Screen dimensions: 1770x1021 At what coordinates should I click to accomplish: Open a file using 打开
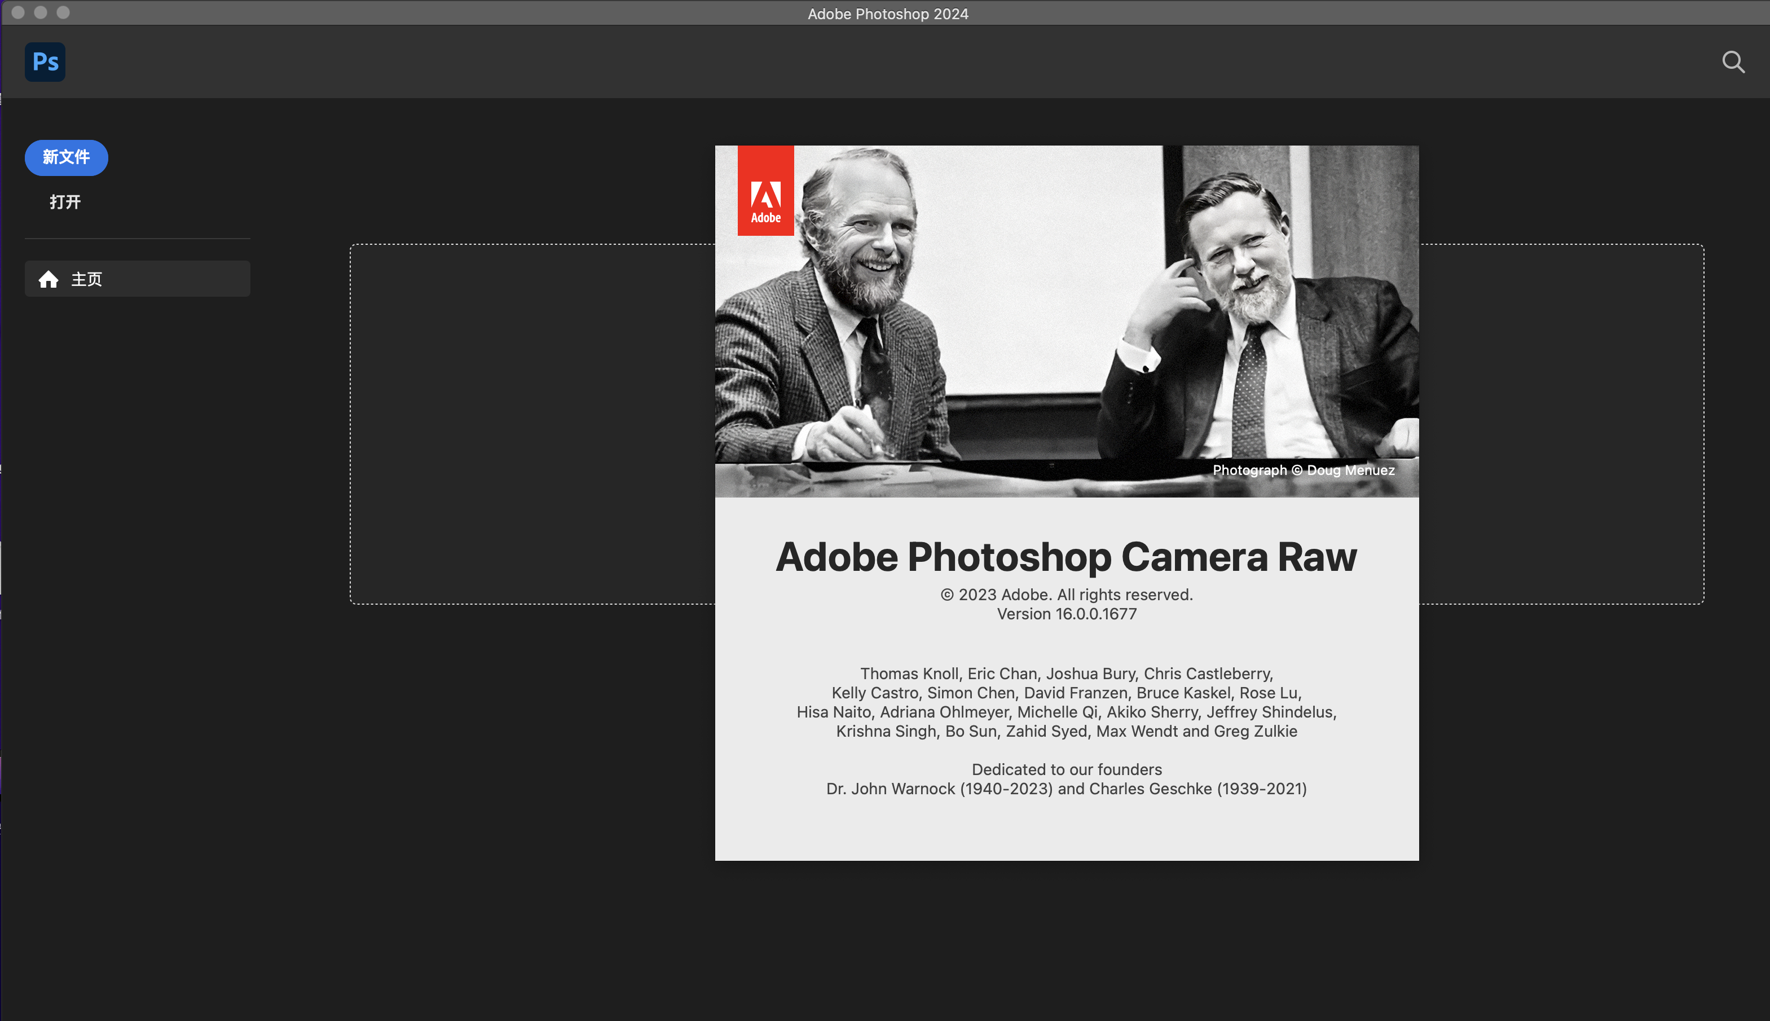pyautogui.click(x=65, y=202)
